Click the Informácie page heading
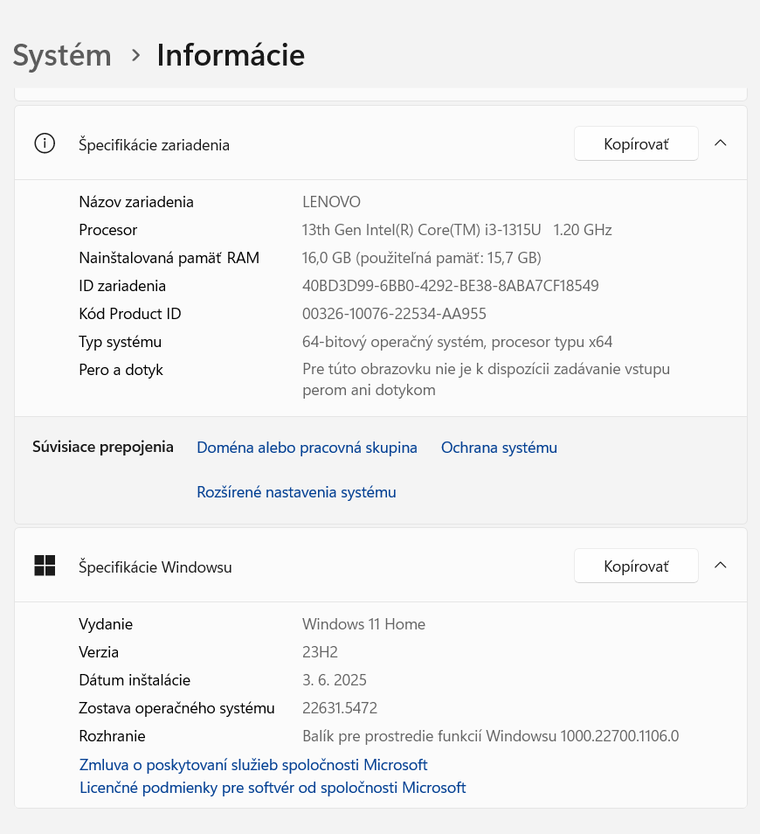The width and height of the screenshot is (760, 834). (x=231, y=55)
